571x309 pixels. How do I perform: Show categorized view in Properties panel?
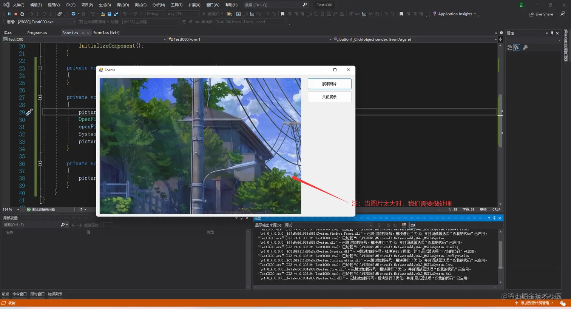(509, 48)
